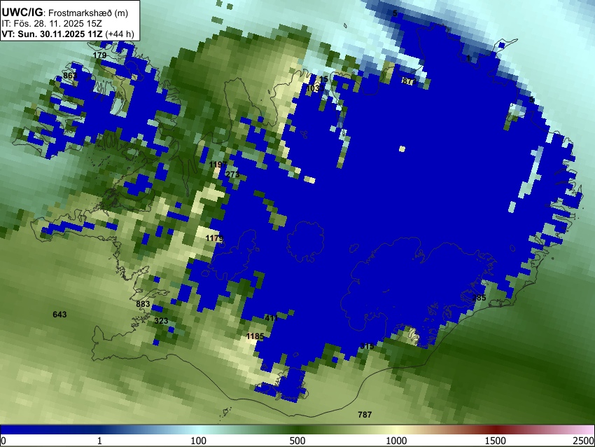
Task: Click the map value 385
Action: click(x=479, y=298)
